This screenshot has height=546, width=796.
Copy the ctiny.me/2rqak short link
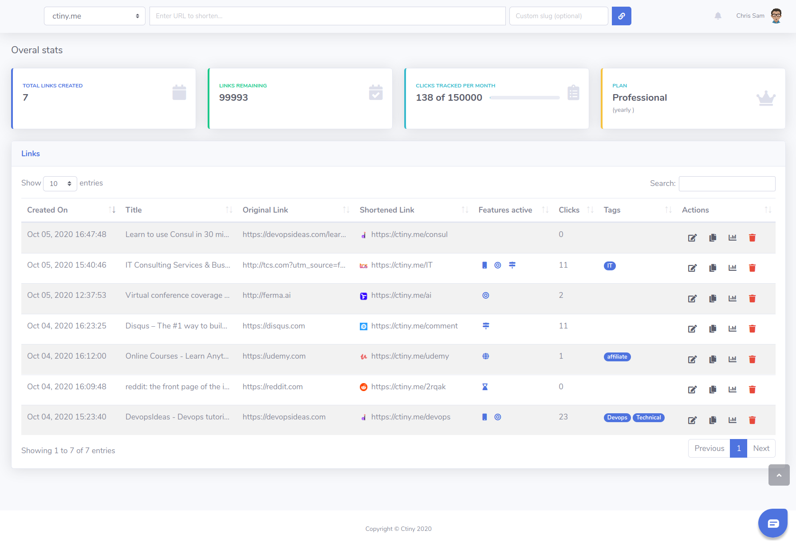[x=713, y=390]
